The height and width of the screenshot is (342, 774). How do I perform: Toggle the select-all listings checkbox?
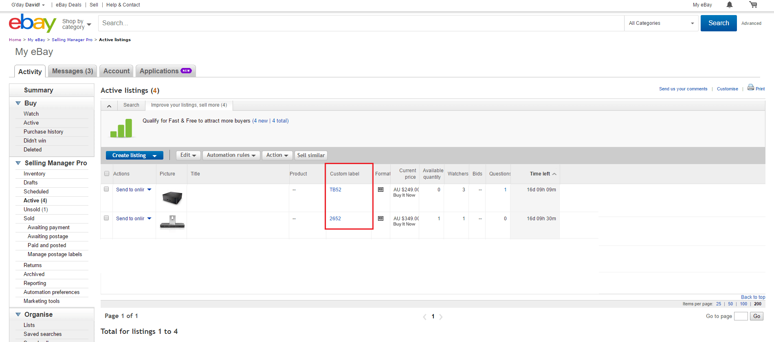point(107,173)
